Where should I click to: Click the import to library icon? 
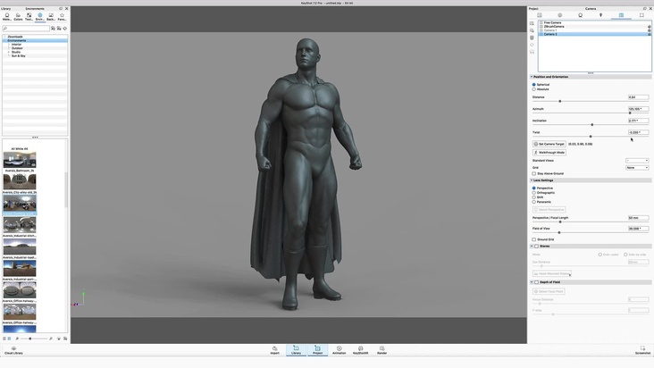point(59,29)
